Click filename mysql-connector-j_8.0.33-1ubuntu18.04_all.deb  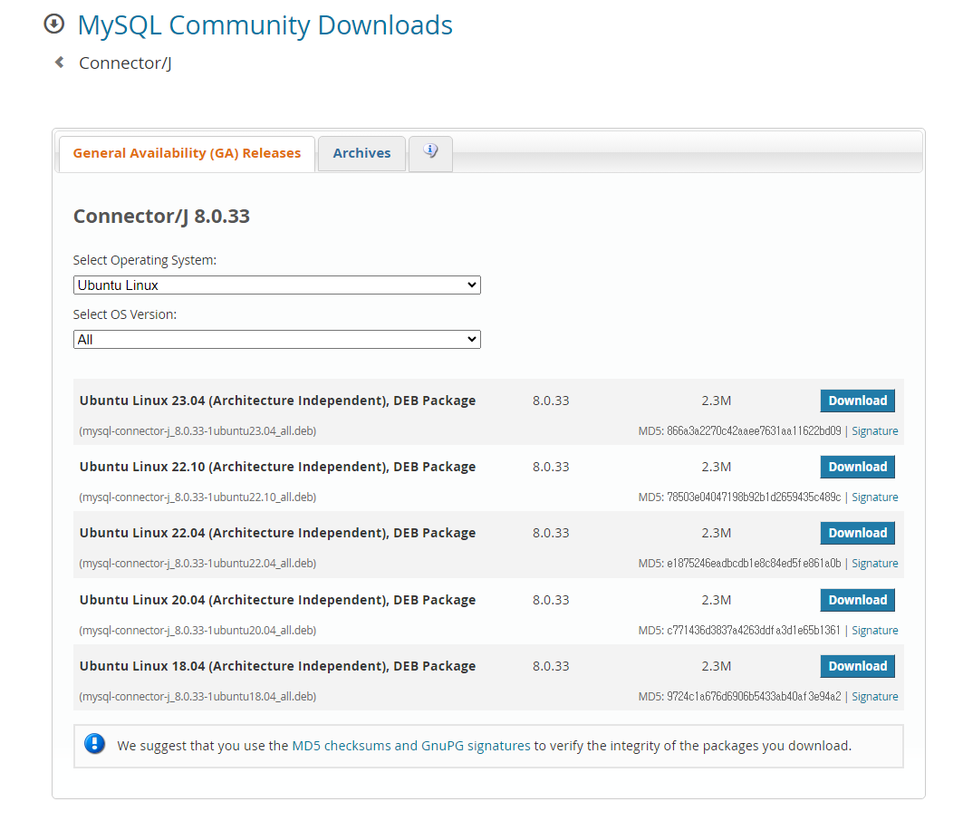click(197, 698)
